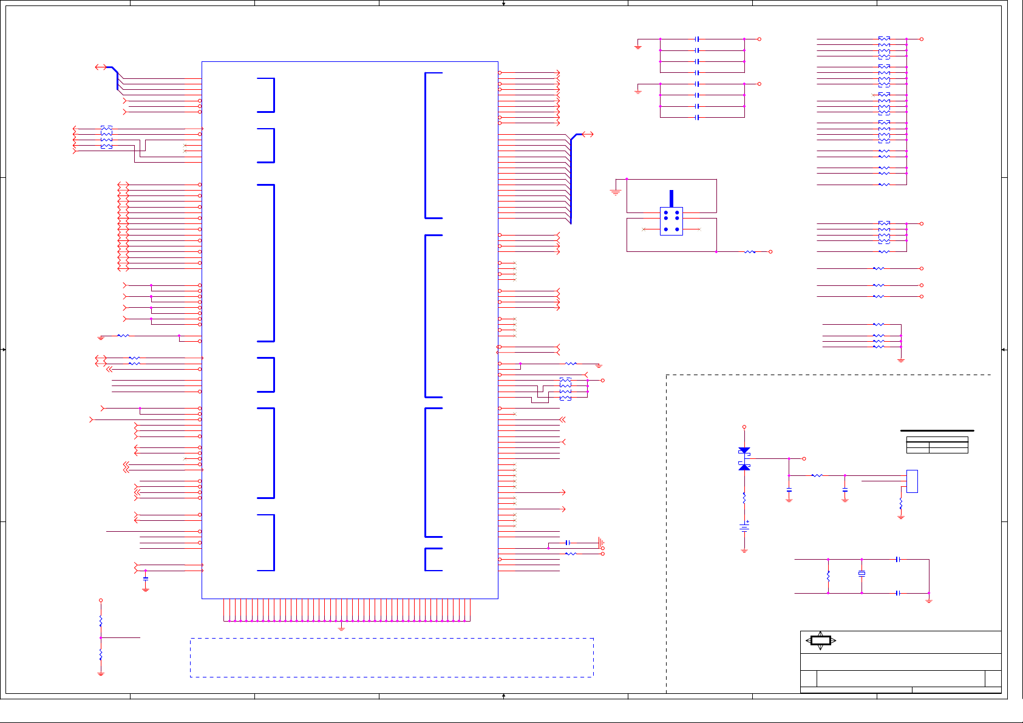Click the lower load capacitor of the crystal circuit

(x=898, y=593)
